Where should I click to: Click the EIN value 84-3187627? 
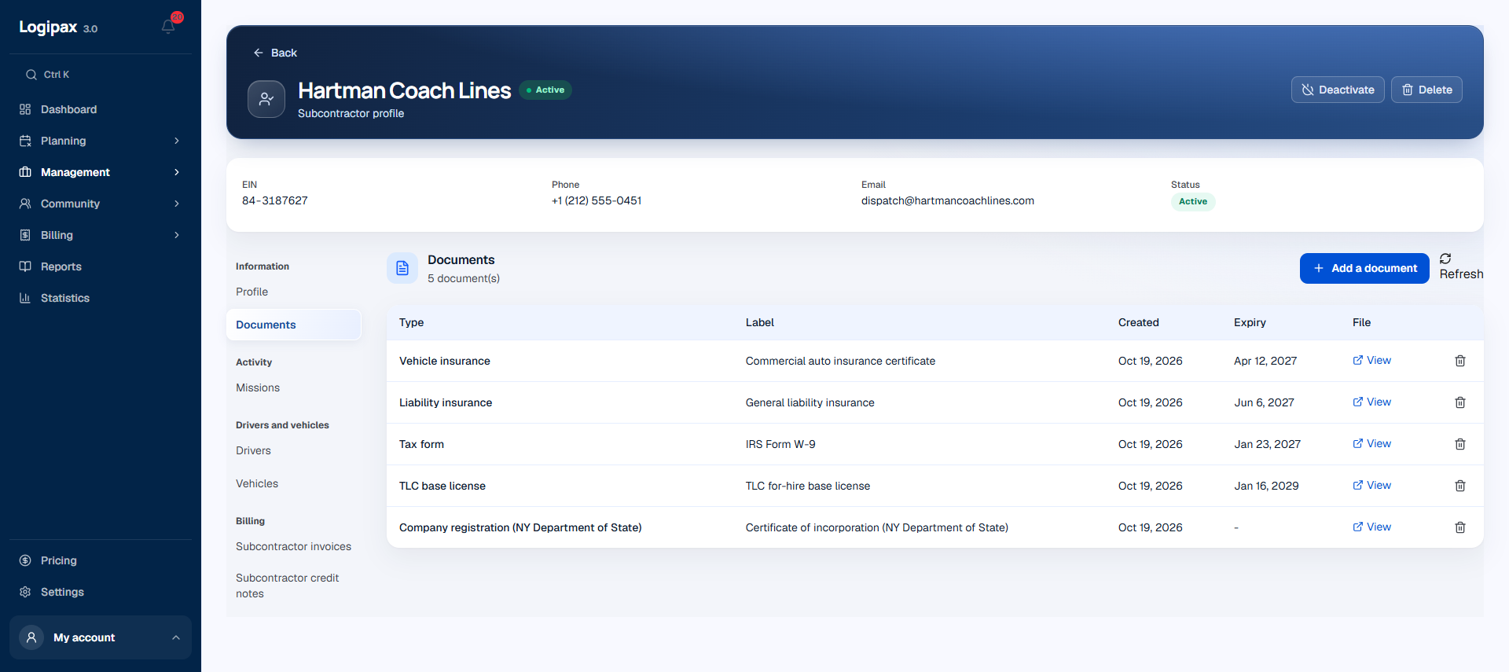(x=274, y=200)
